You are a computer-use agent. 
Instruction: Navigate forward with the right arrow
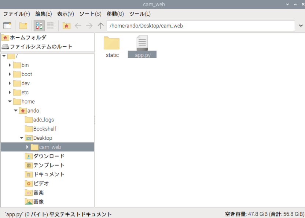(89, 26)
